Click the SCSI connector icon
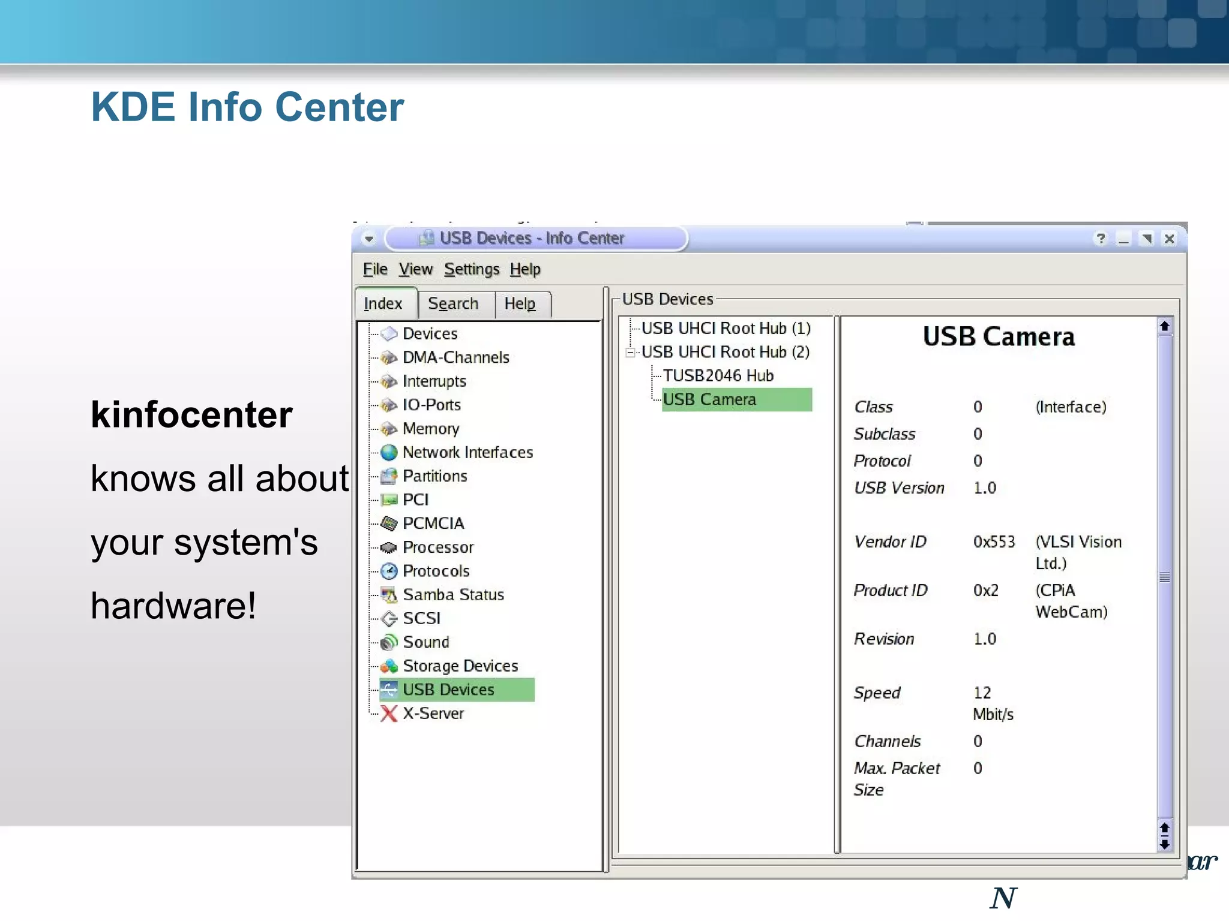 click(389, 618)
